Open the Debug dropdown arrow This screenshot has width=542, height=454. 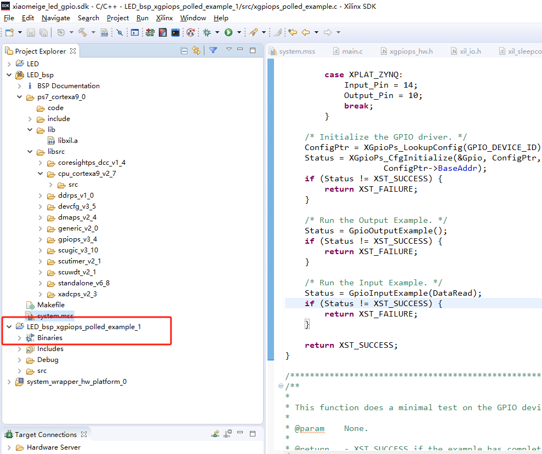pyautogui.click(x=217, y=32)
